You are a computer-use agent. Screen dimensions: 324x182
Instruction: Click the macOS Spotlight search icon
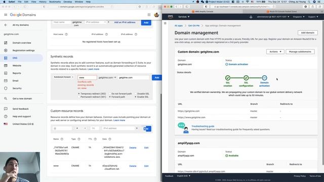click(x=309, y=2)
